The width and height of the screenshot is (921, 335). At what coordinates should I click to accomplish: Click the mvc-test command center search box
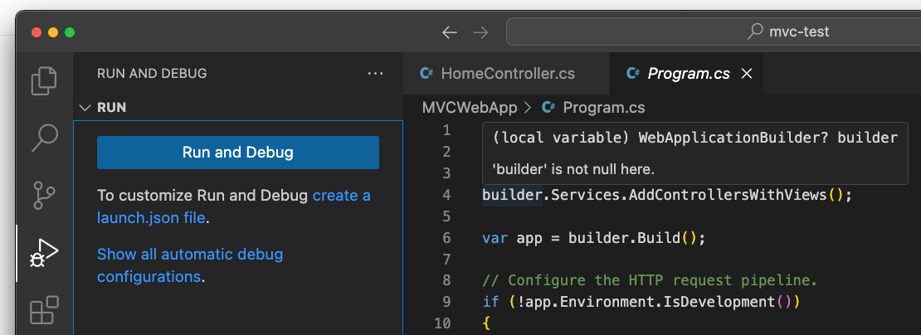(714, 32)
